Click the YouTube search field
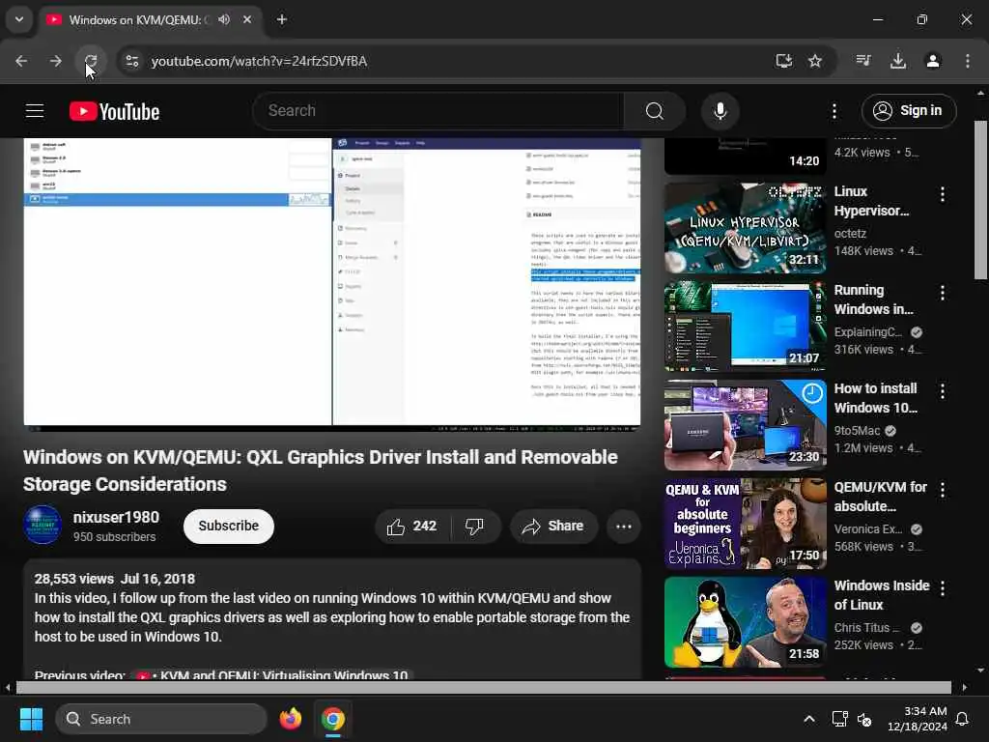The image size is (989, 742). tap(438, 111)
